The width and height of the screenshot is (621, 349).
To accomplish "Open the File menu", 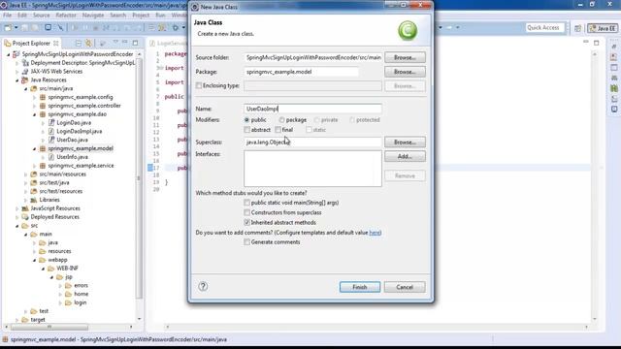I will pyautogui.click(x=7, y=16).
